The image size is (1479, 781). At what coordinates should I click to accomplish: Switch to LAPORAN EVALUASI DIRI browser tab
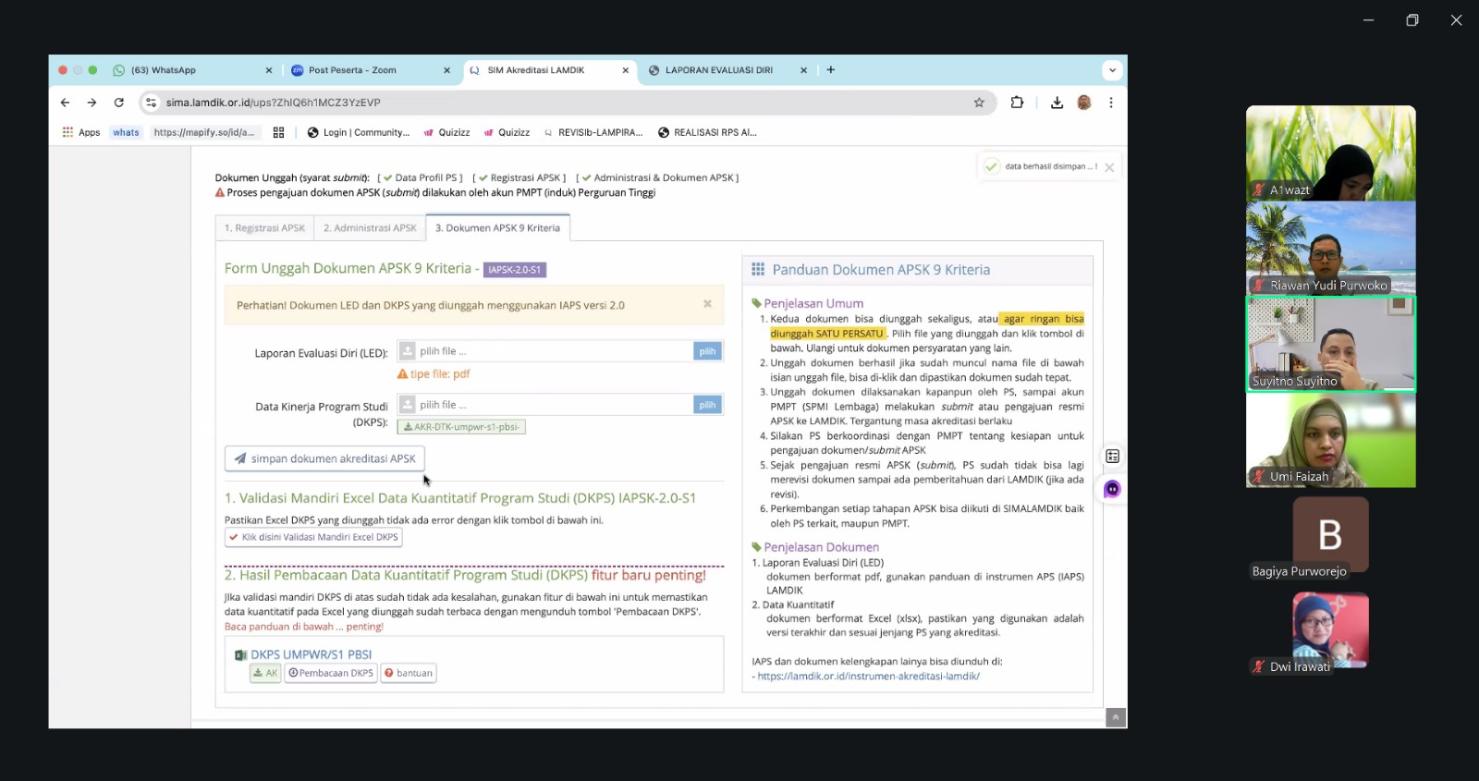718,70
